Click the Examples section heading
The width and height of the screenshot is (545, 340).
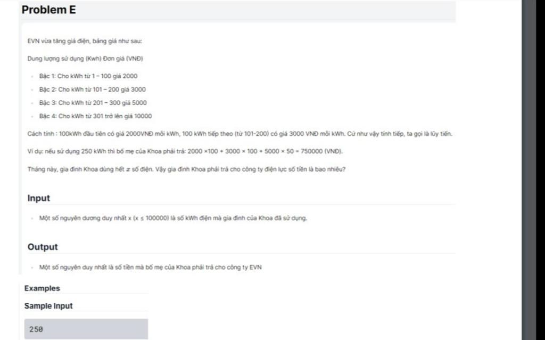pos(42,288)
